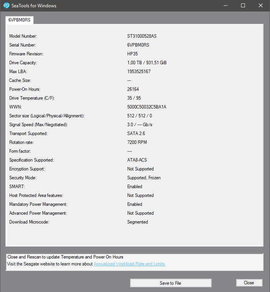Click the WWN value 5000C50032C5BA1A

147,107
